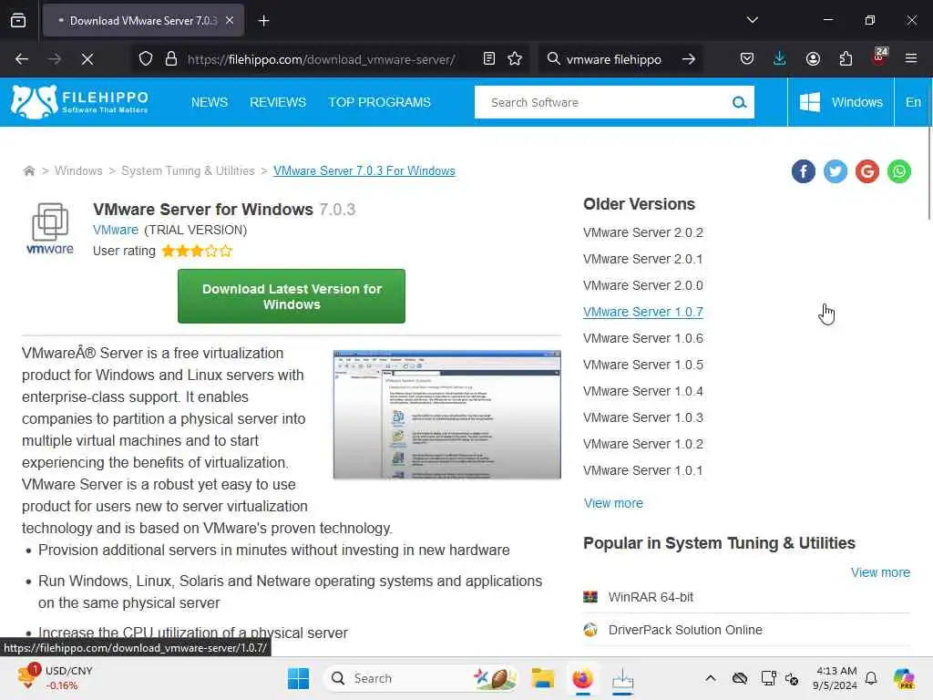
Task: Click the FileHippo logo
Action: click(80, 102)
